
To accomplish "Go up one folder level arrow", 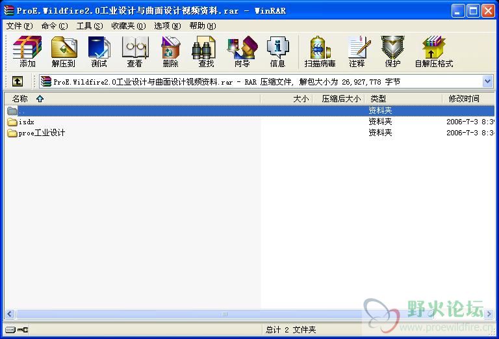I will [17, 81].
